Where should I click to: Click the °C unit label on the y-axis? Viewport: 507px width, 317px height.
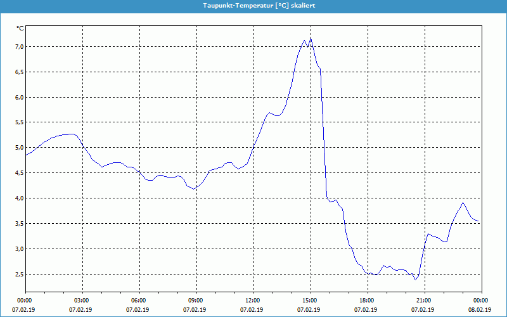20,29
